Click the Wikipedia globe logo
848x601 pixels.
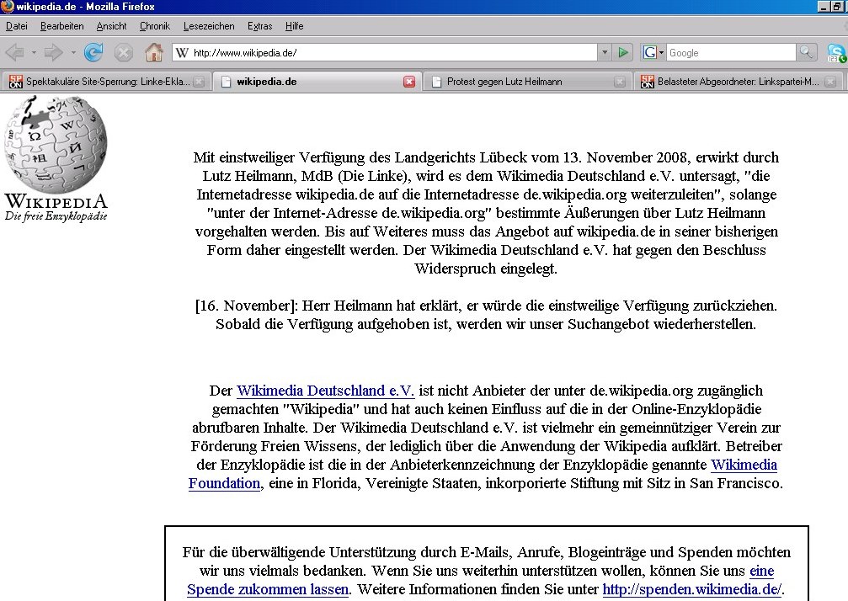pos(56,145)
